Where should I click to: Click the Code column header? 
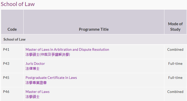(12, 22)
